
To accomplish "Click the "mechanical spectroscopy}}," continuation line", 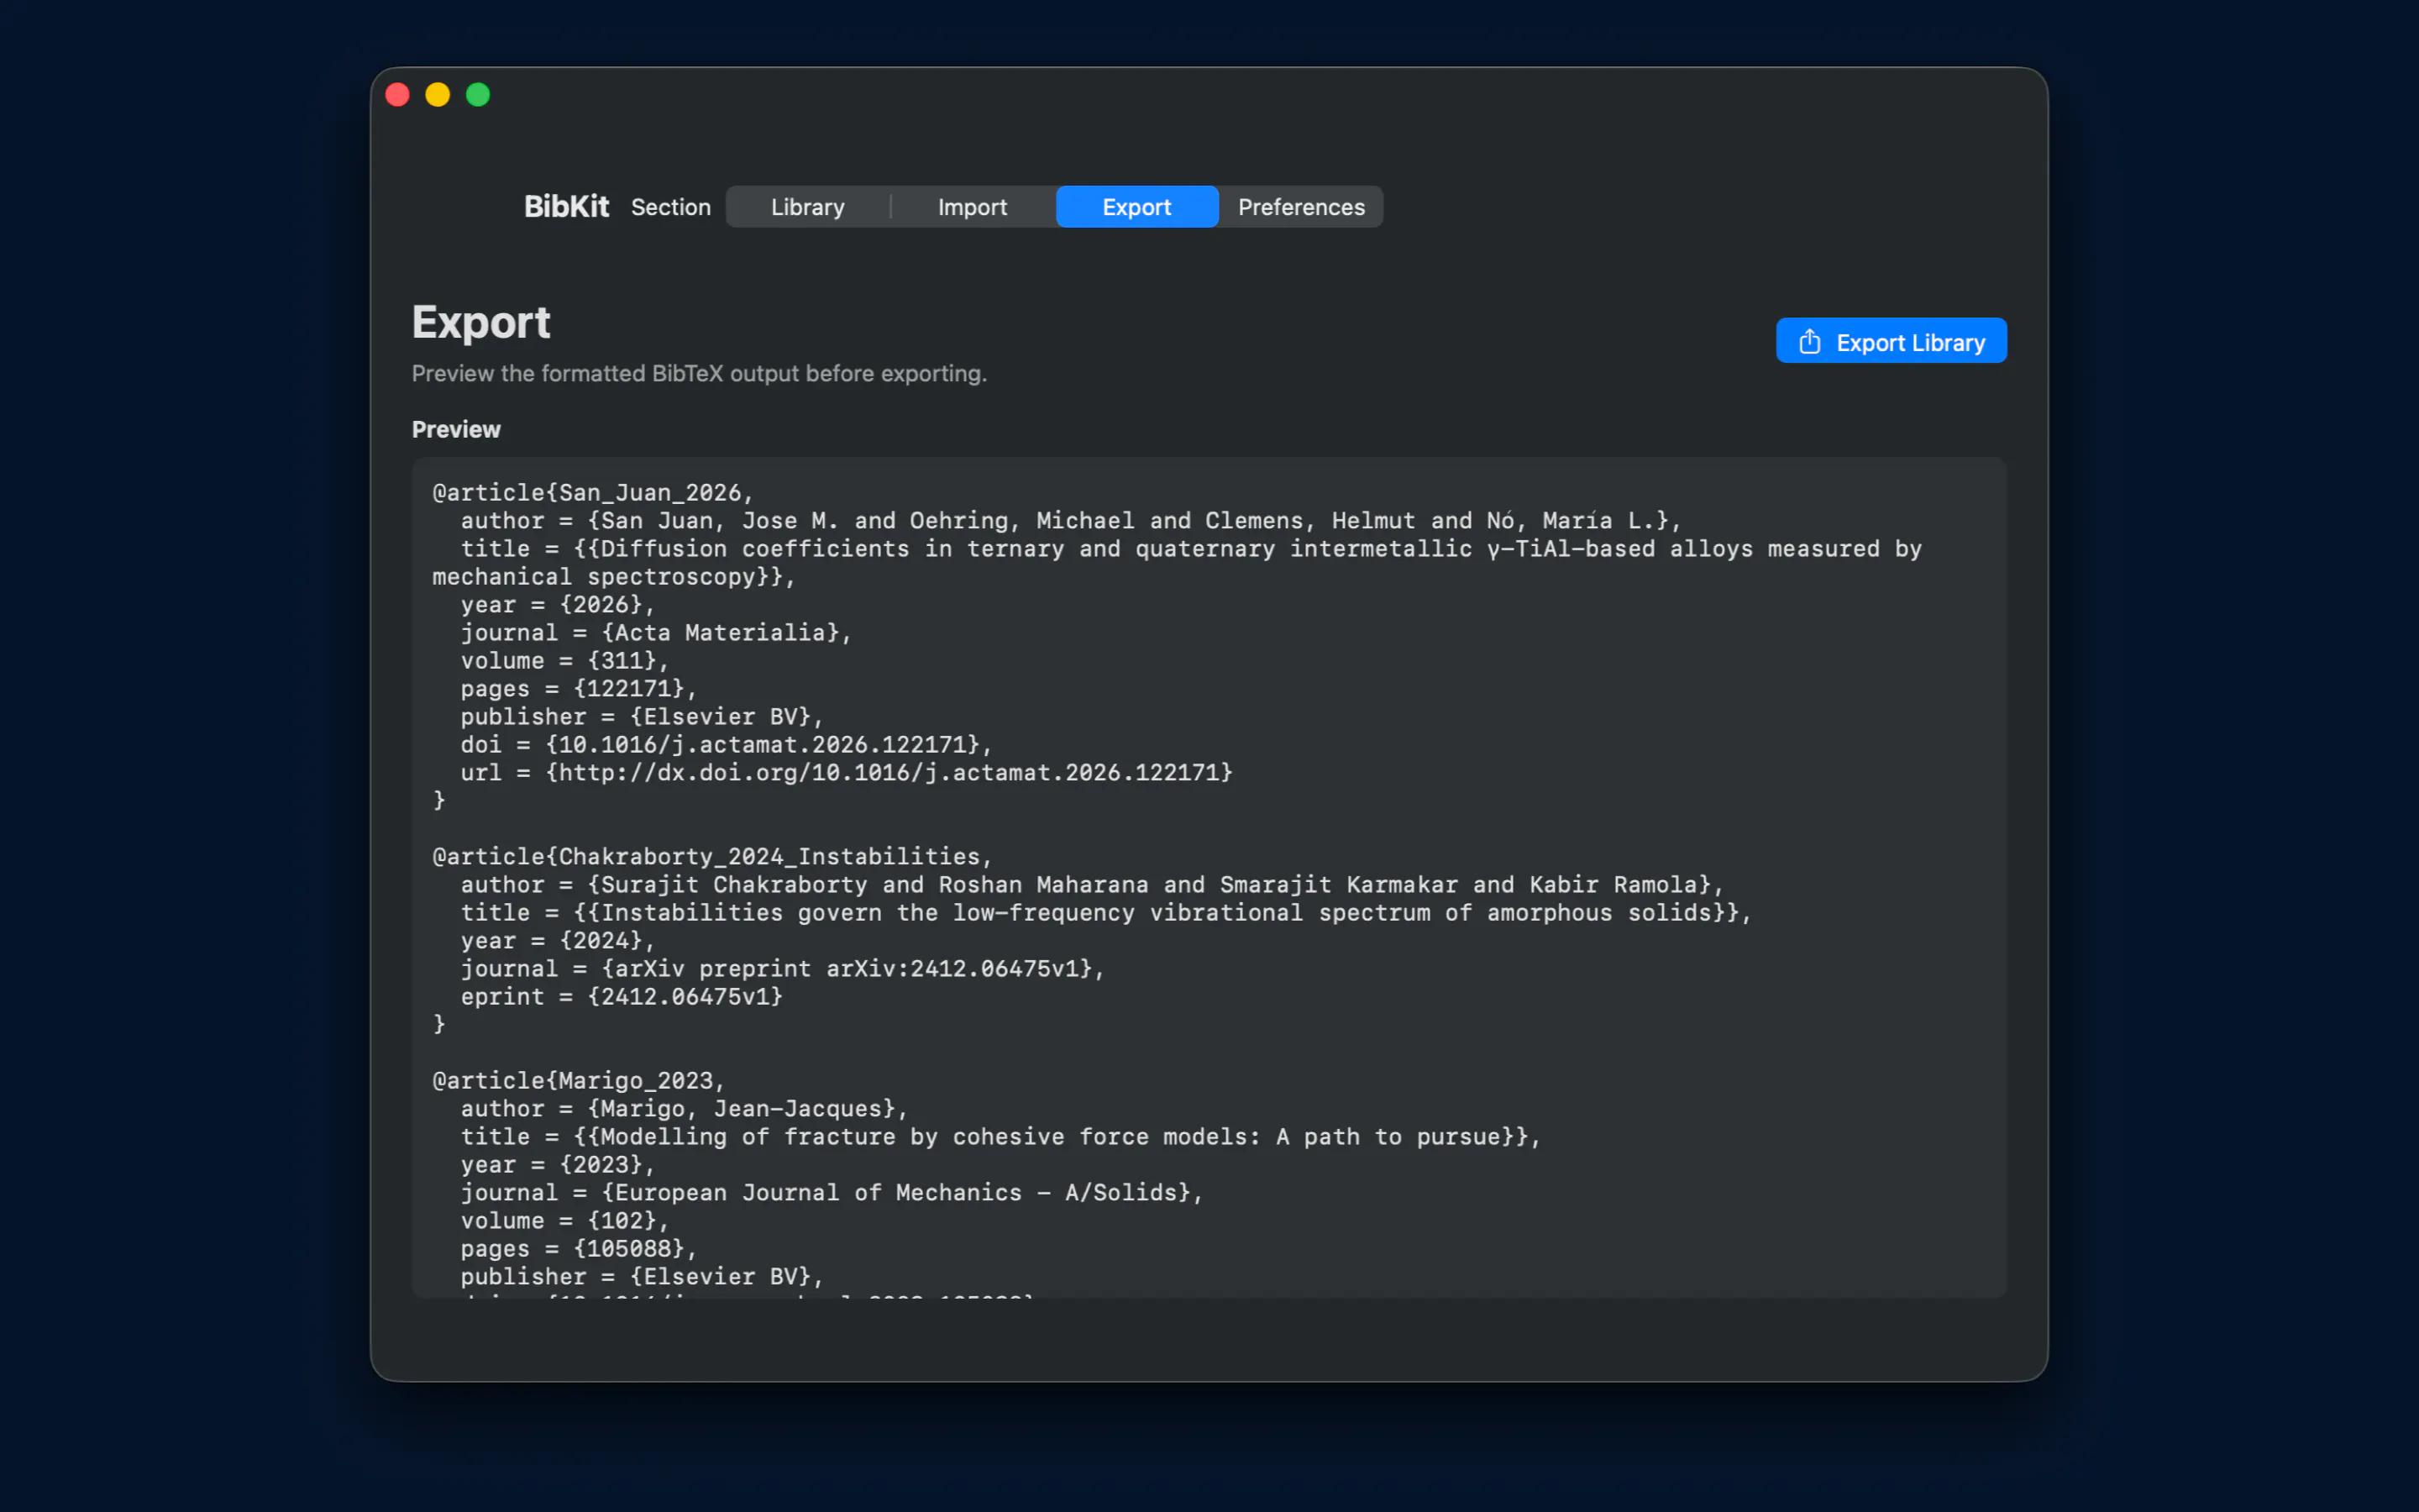I will pyautogui.click(x=614, y=577).
